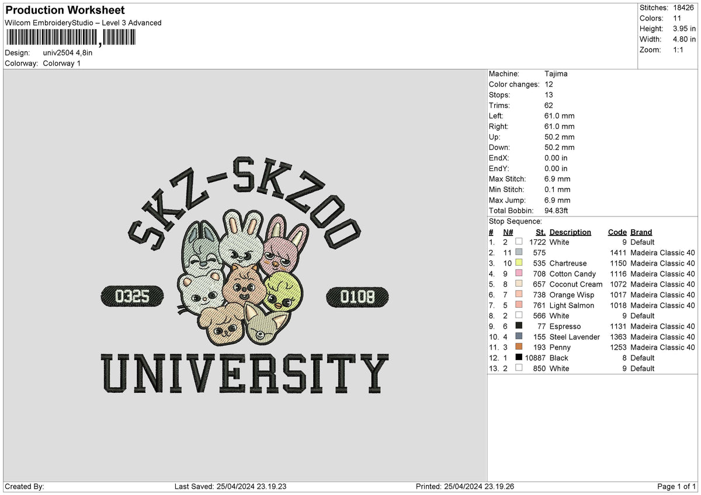
Task: Click the white swatch in the 850-stitch row
Action: pyautogui.click(x=519, y=368)
